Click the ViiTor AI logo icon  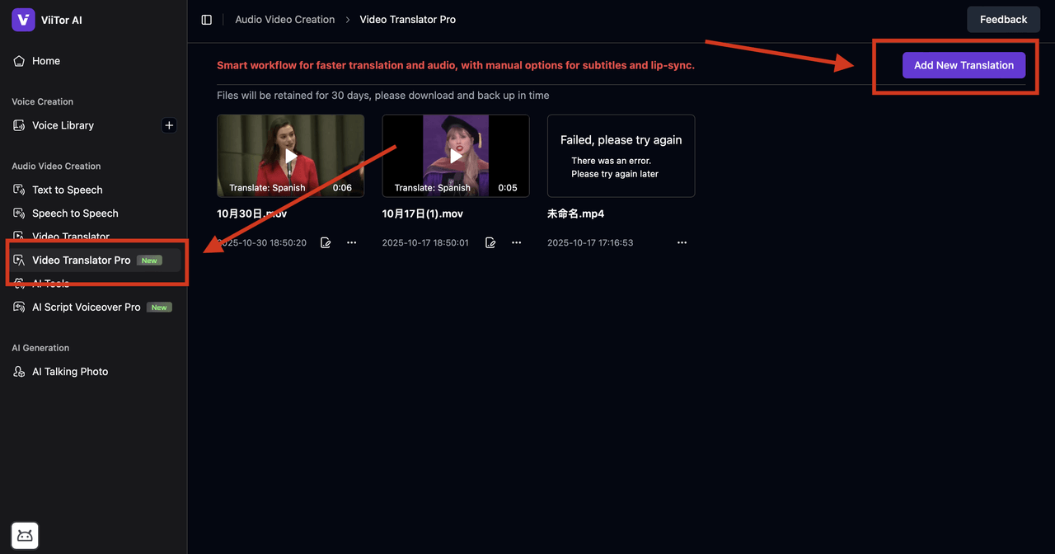coord(23,20)
